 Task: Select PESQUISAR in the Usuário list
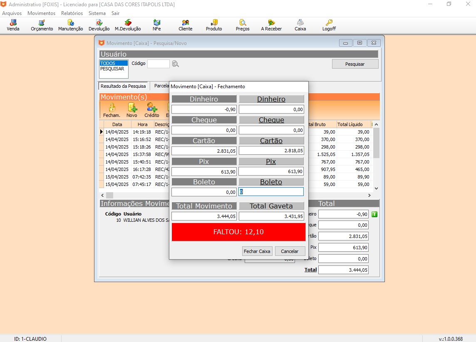pos(112,69)
